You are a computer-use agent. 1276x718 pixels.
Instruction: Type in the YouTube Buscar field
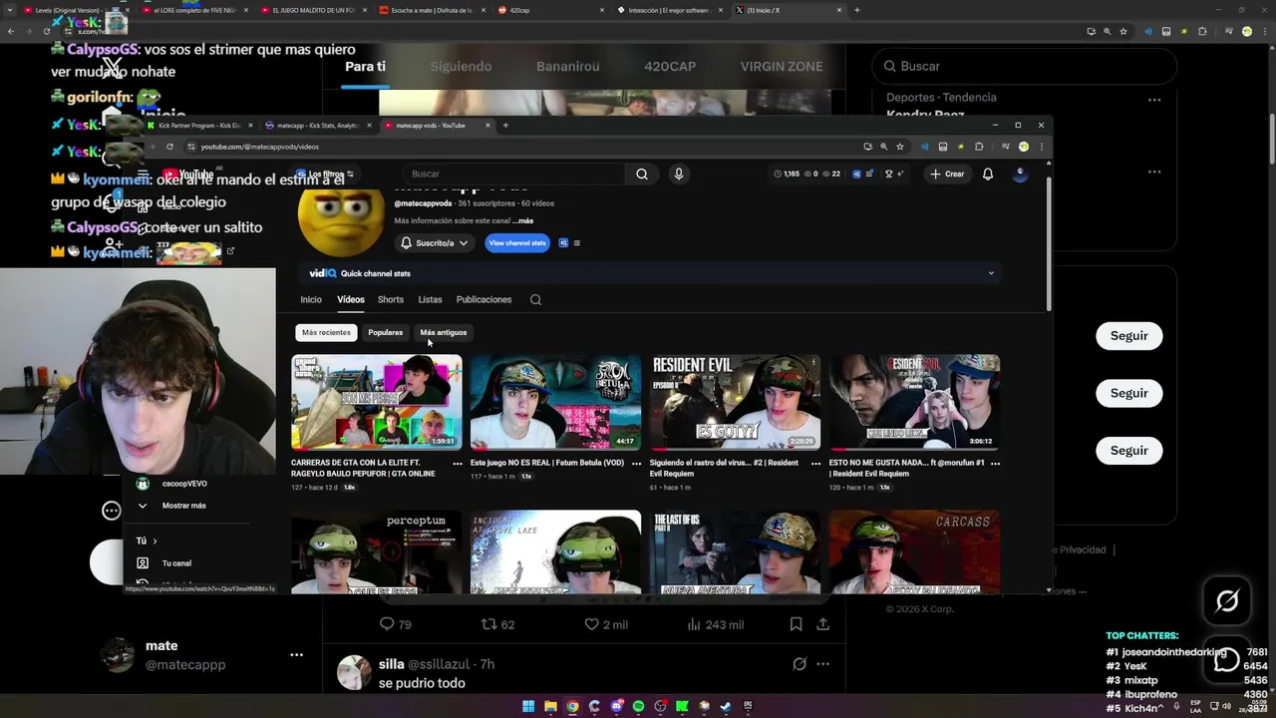point(513,174)
